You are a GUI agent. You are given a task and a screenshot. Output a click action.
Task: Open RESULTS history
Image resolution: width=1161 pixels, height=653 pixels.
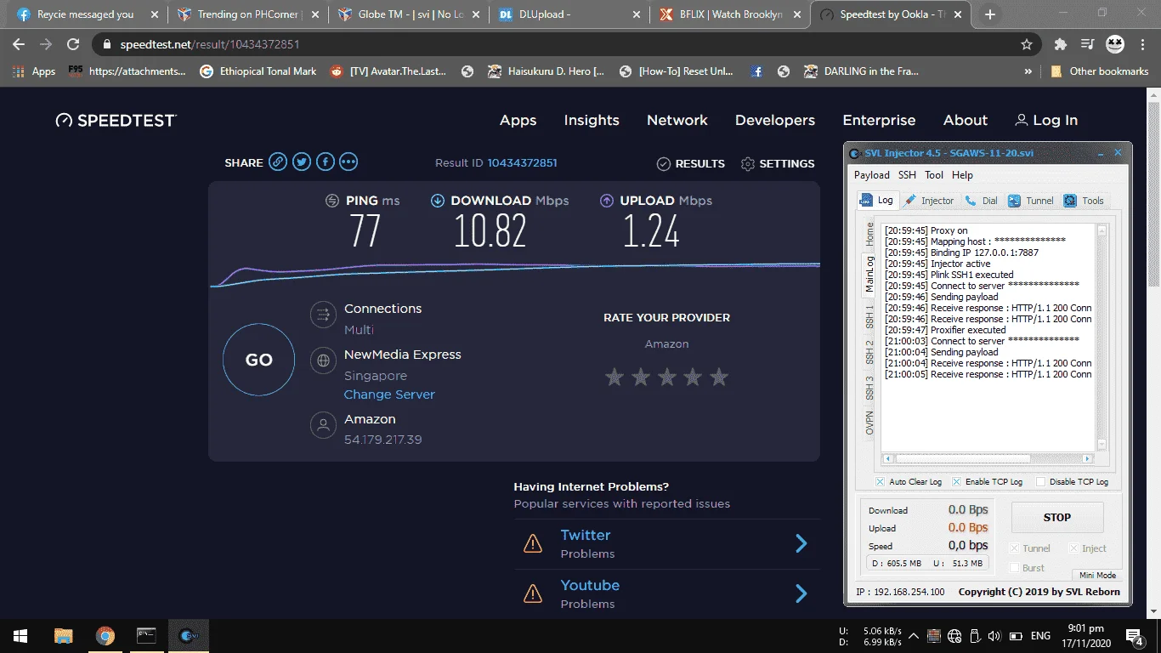691,163
